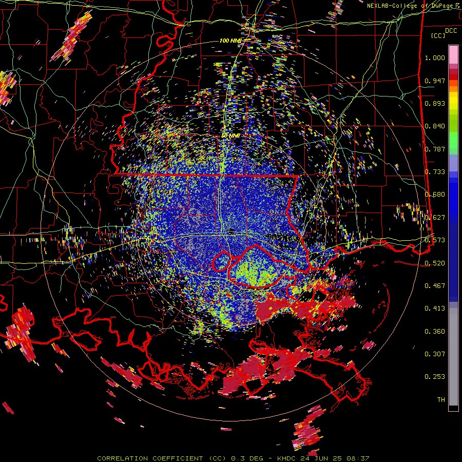Viewport: 462px width, 462px height.
Task: Select the 0.467 color scale value
Action: 435,286
